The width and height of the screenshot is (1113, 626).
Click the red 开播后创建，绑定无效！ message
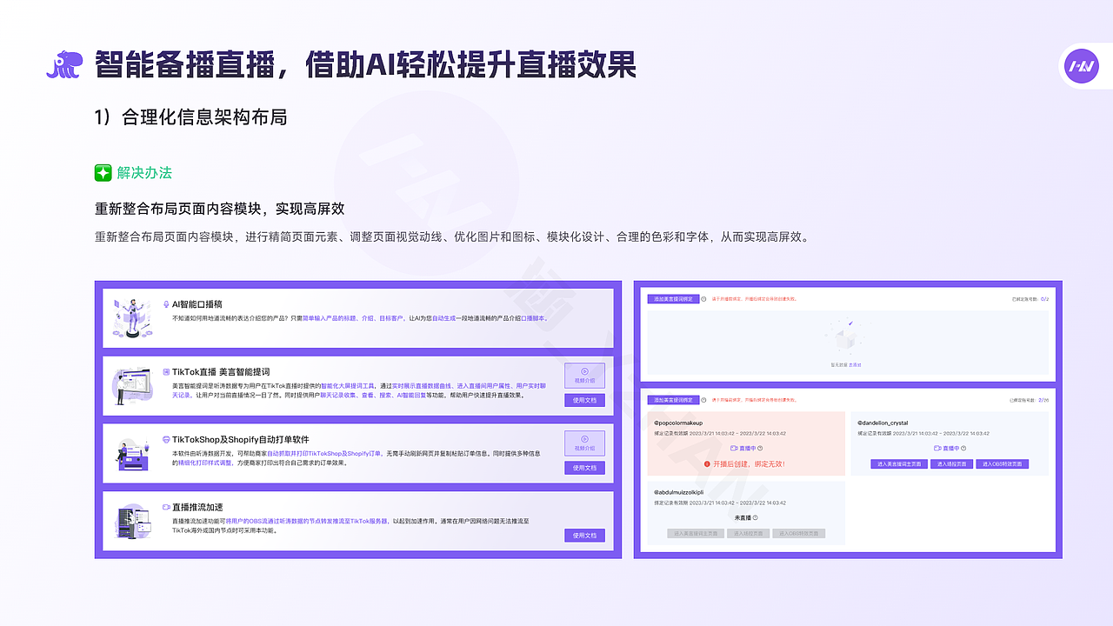coord(750,464)
